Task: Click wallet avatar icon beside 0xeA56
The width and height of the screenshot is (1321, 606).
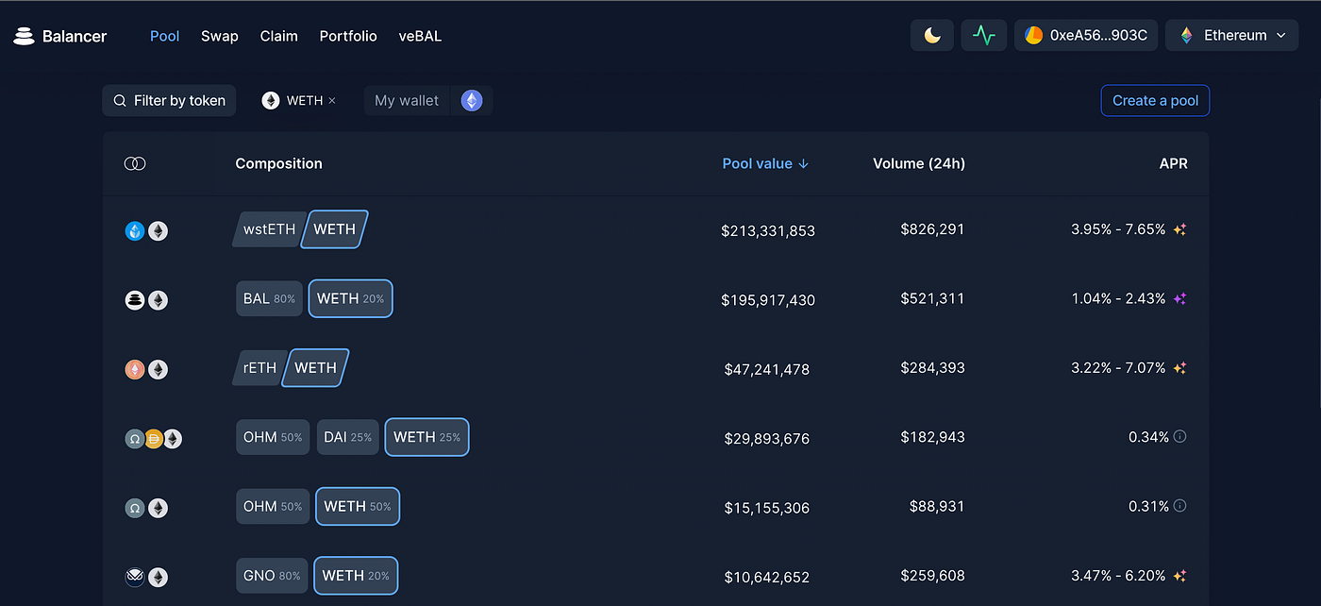Action: (x=1034, y=36)
